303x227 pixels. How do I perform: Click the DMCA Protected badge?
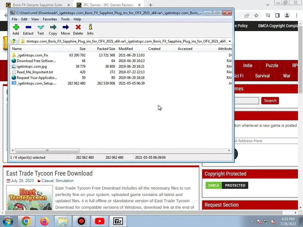[227, 185]
